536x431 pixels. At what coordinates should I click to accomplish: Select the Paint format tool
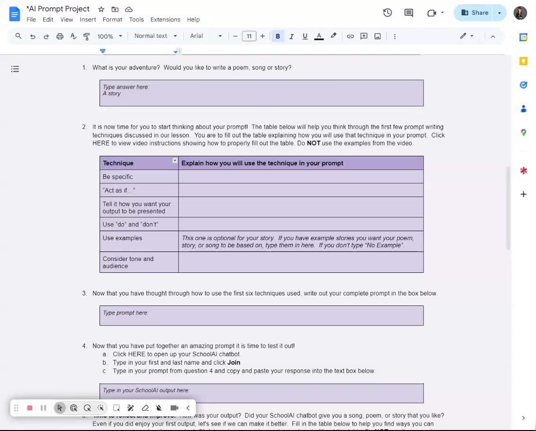(86, 36)
